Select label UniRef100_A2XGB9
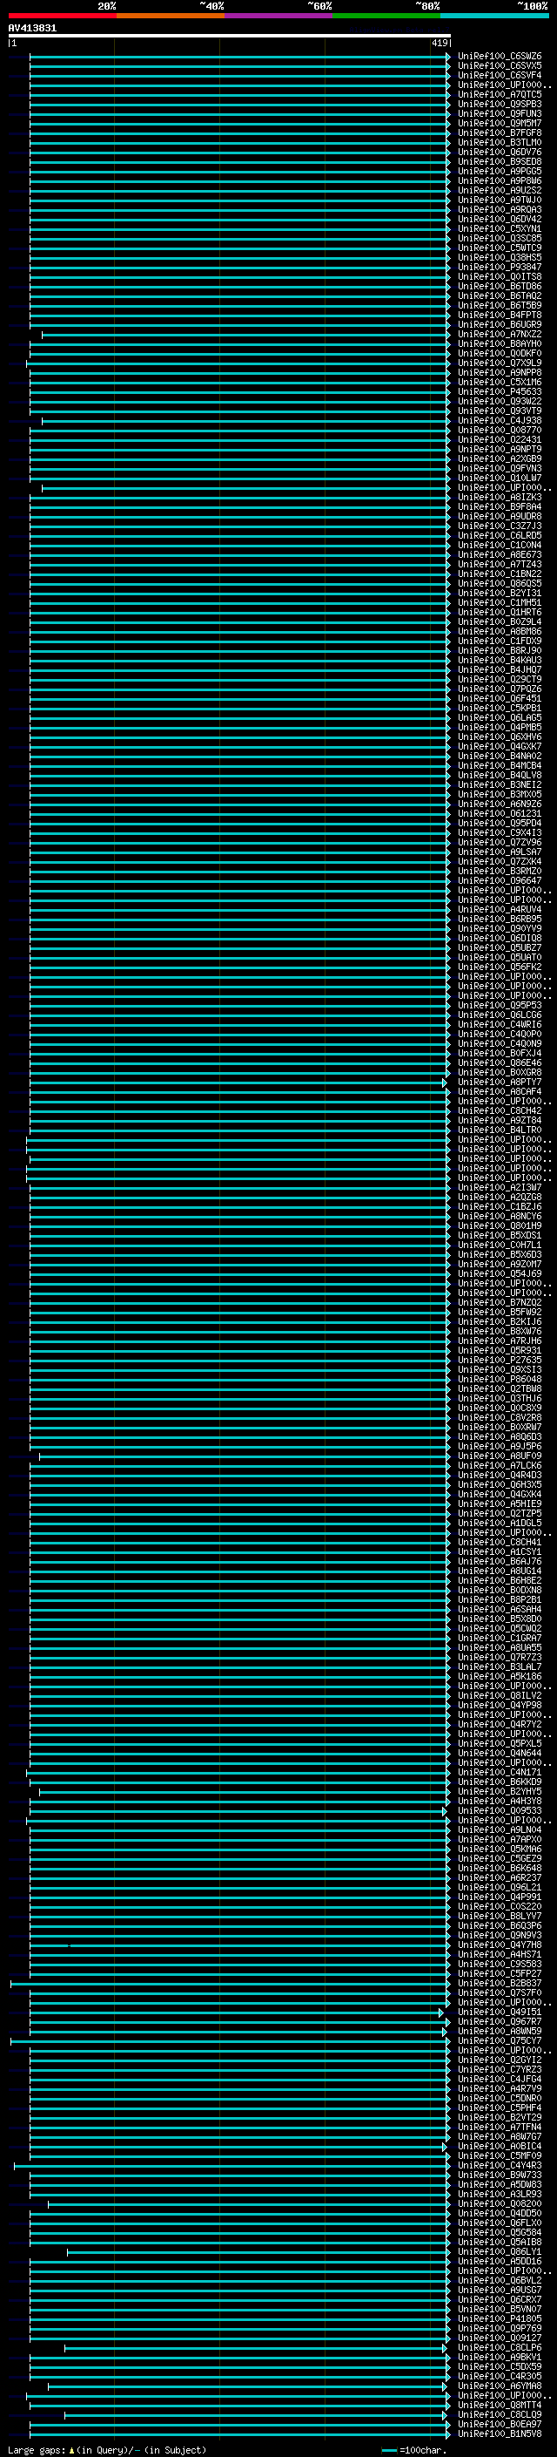This screenshot has width=557, height=2457. (499, 458)
